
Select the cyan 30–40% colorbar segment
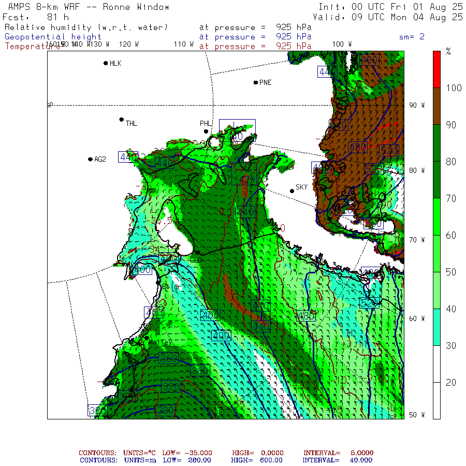pos(436,327)
